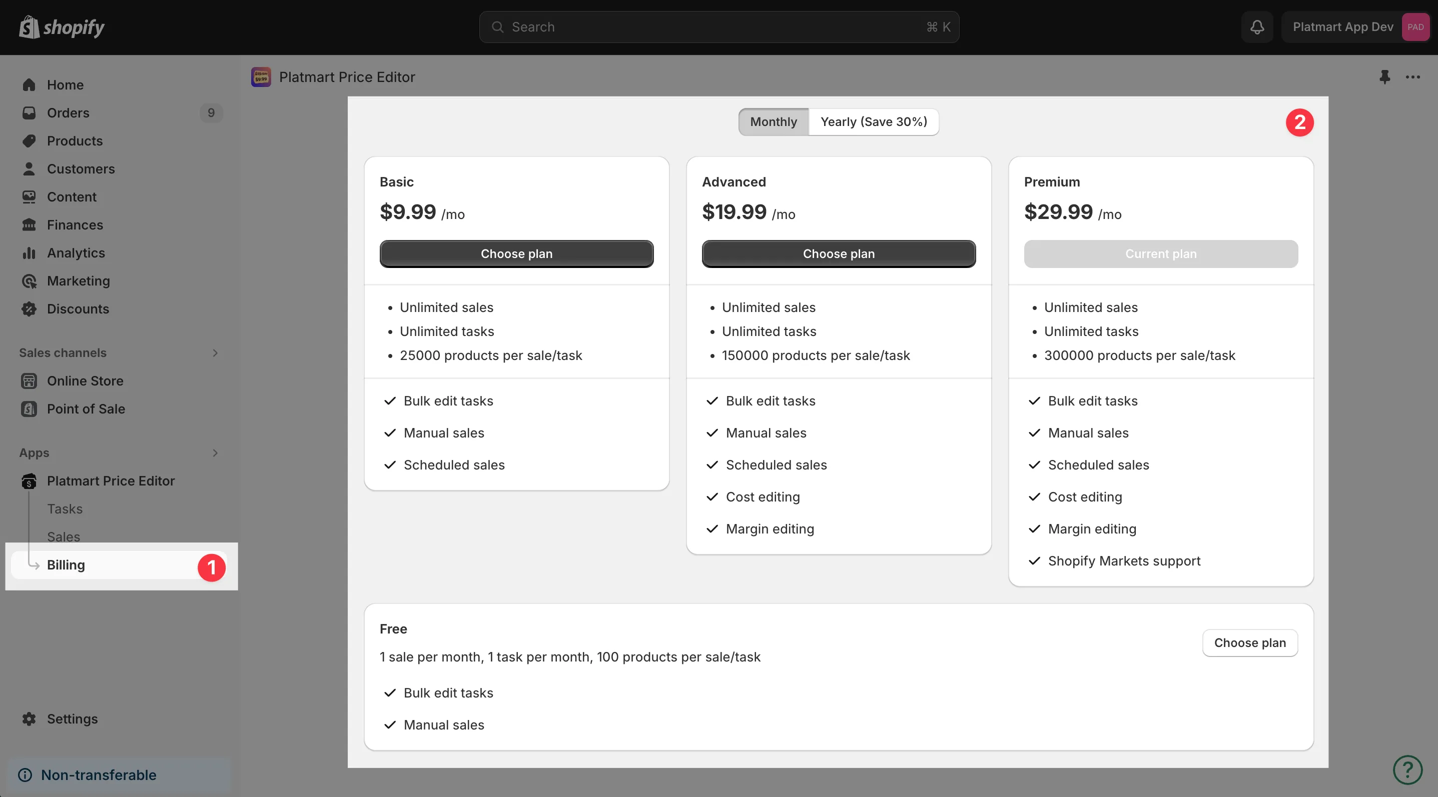Click the Finances bank icon
The width and height of the screenshot is (1438, 797).
click(x=29, y=225)
